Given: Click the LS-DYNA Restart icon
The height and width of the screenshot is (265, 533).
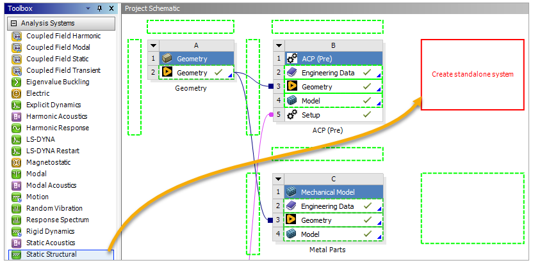Looking at the screenshot, I should click(x=16, y=151).
